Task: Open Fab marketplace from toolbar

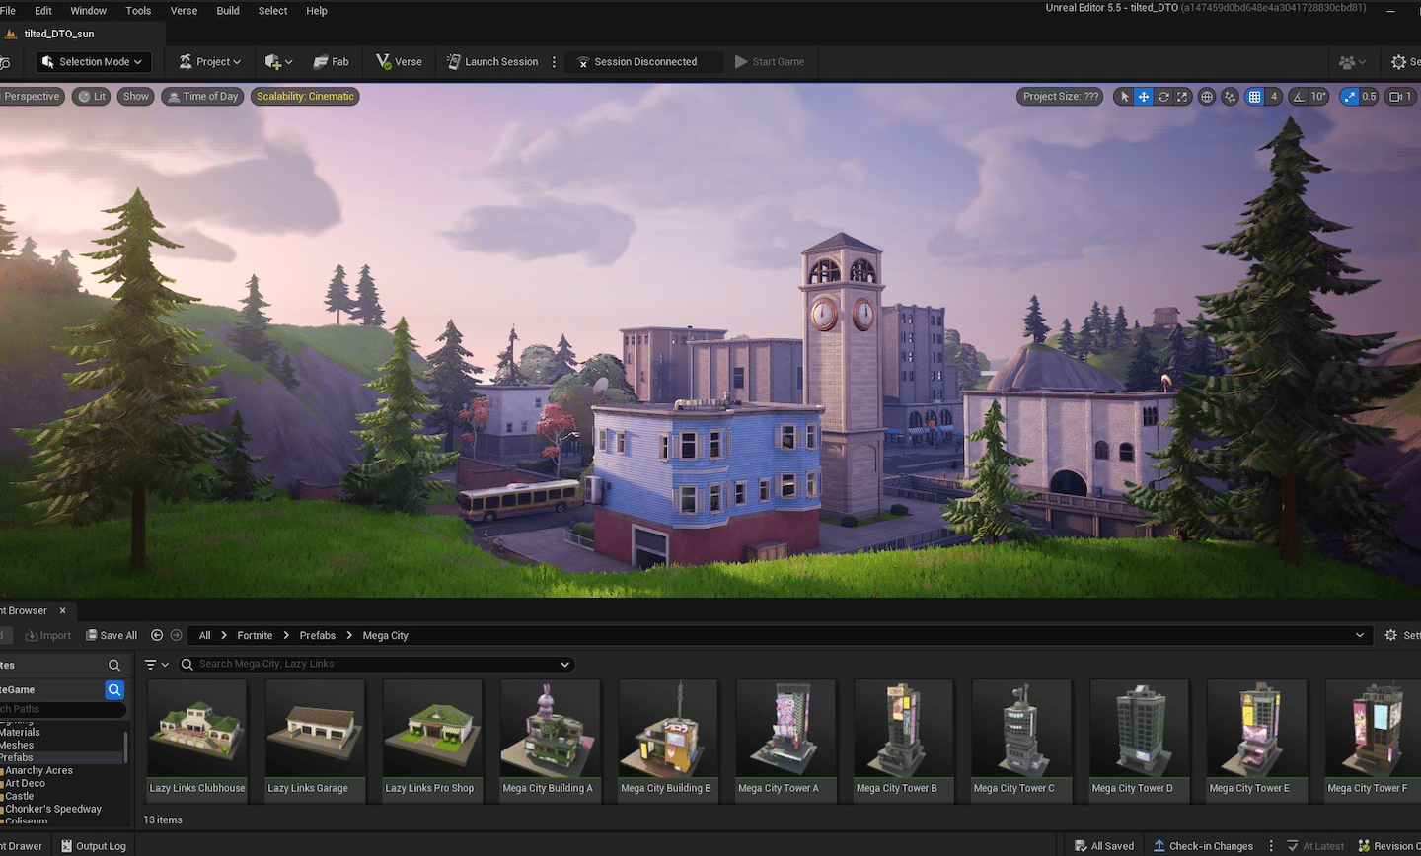Action: coord(331,61)
